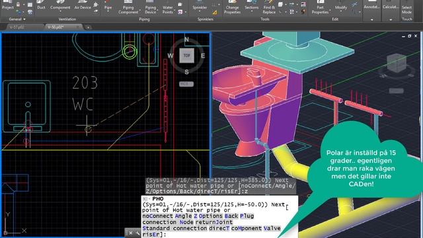Image resolution: width=423 pixels, height=238 pixels.
Task: Select the Water Points tool
Action: click(167, 7)
